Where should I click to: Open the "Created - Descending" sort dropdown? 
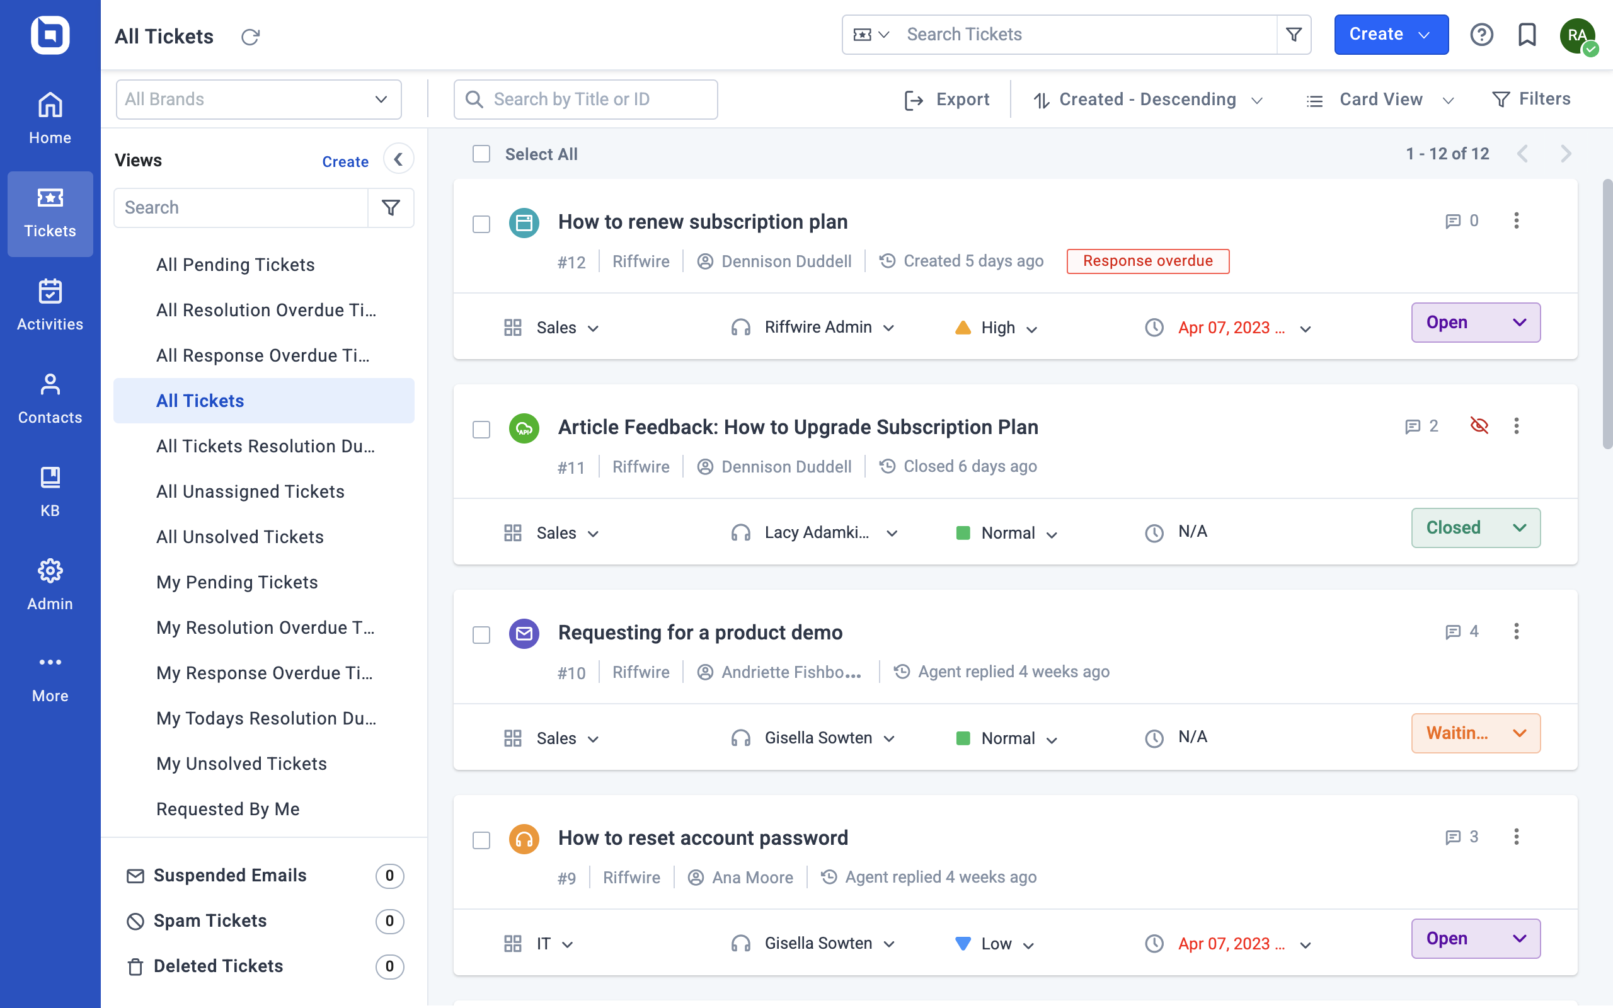1147,99
